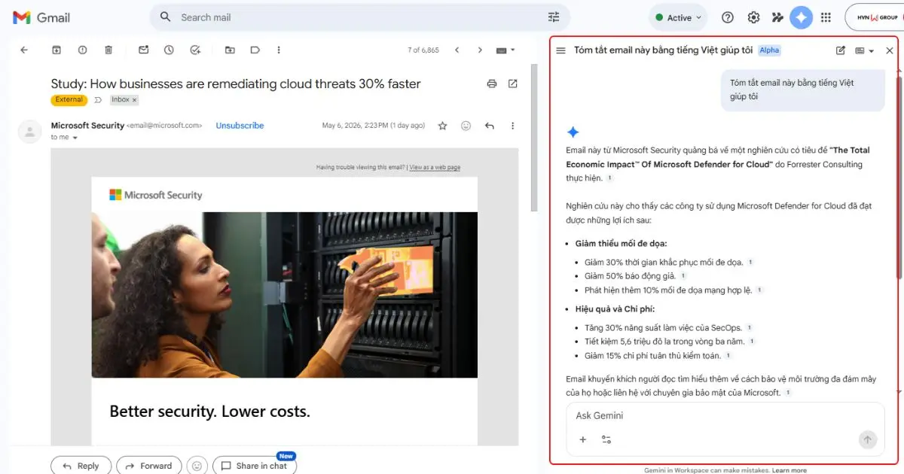Snooze this email with clock icon
The image size is (904, 474).
[x=169, y=50]
